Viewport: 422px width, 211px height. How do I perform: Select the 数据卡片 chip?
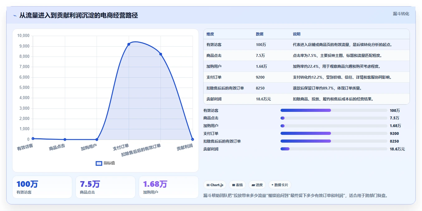pyautogui.click(x=280, y=185)
